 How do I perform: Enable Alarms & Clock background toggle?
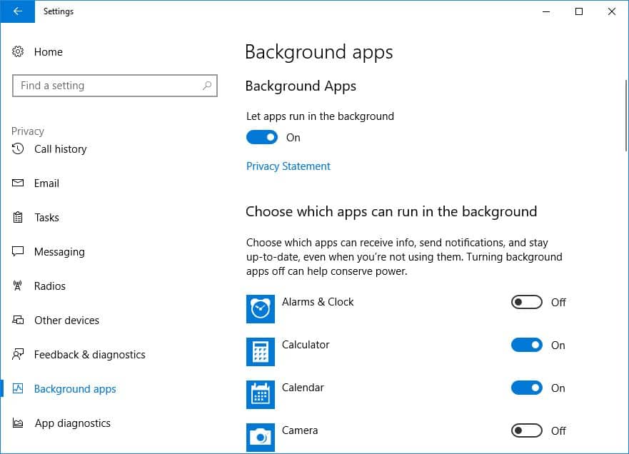527,303
